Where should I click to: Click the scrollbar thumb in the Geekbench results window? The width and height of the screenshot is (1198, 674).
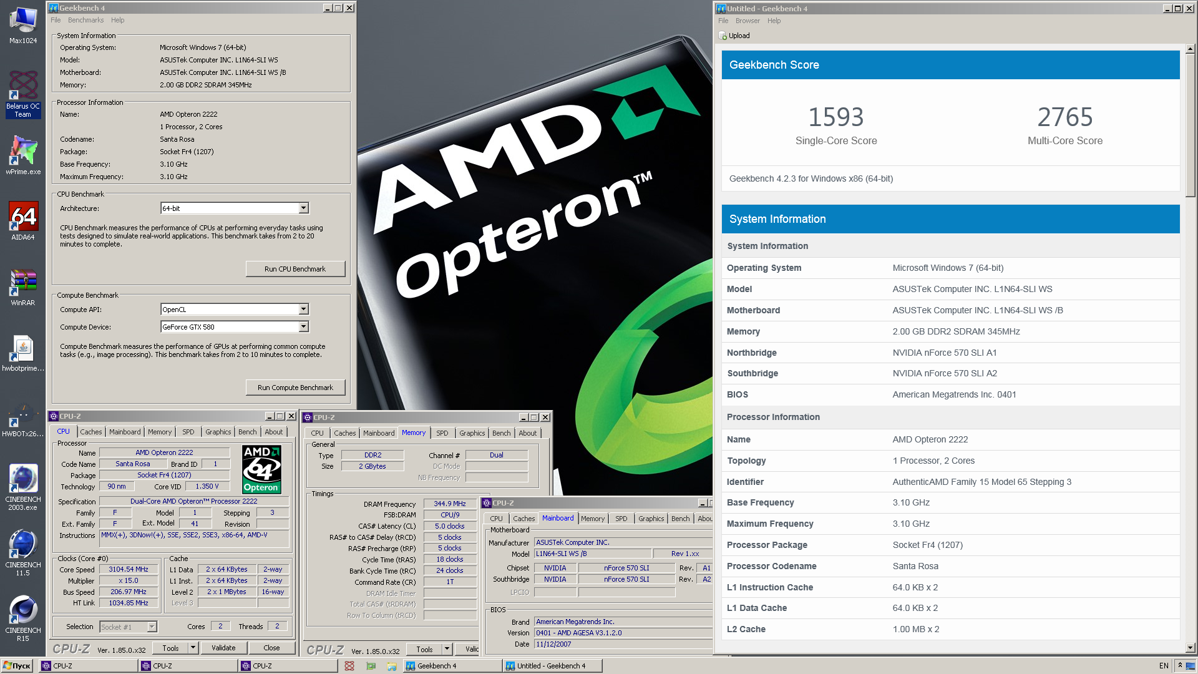click(x=1190, y=126)
